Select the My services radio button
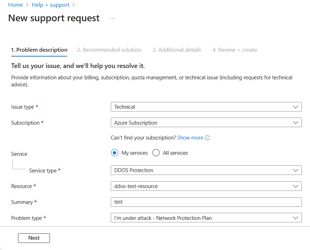Screen dimensions: 310x250 pos(114,153)
